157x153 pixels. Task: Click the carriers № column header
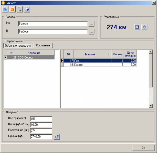point(12,53)
